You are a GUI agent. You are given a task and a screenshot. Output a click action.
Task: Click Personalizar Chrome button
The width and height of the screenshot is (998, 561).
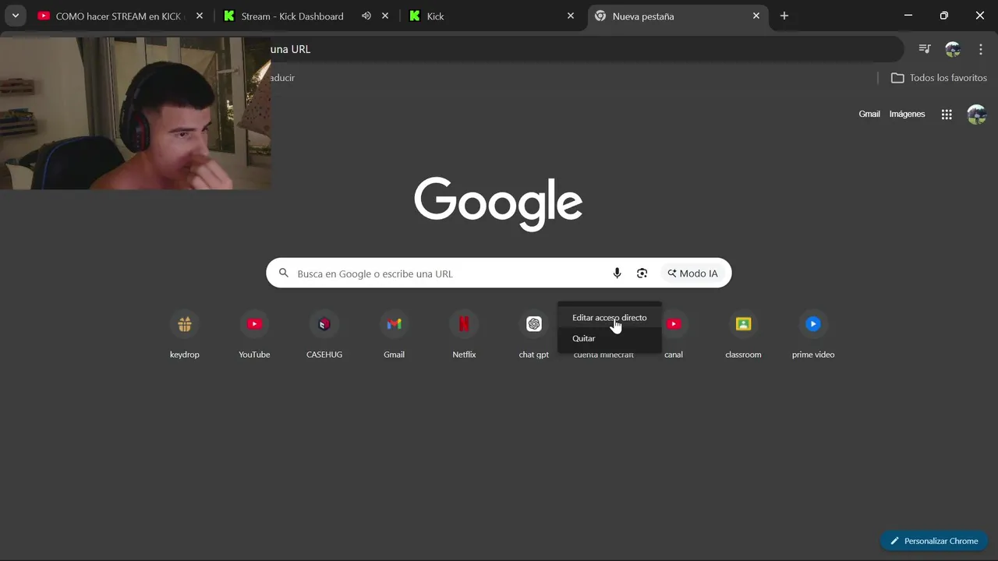point(934,541)
